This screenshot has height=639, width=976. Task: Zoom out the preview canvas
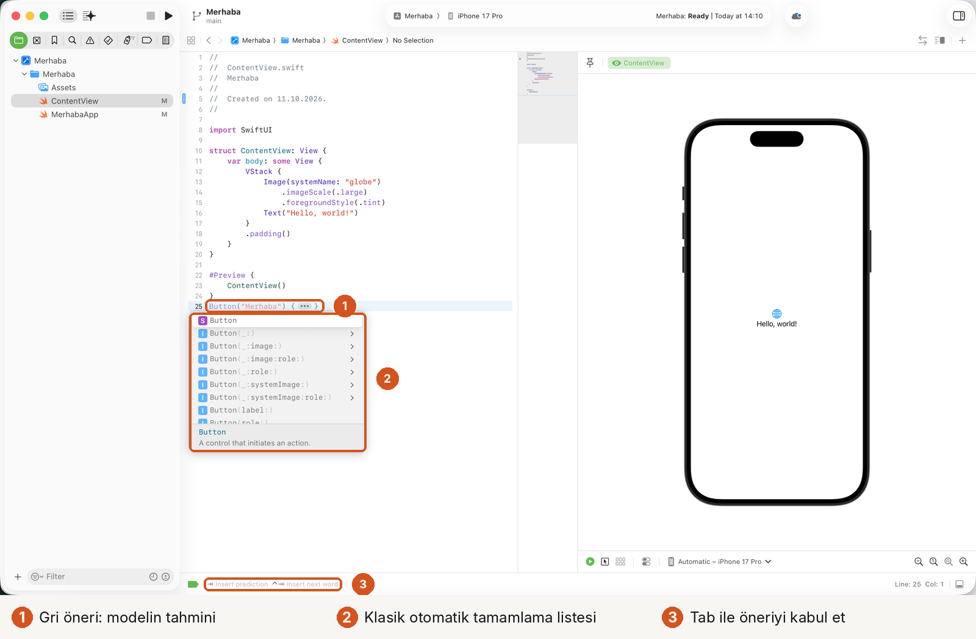(919, 561)
